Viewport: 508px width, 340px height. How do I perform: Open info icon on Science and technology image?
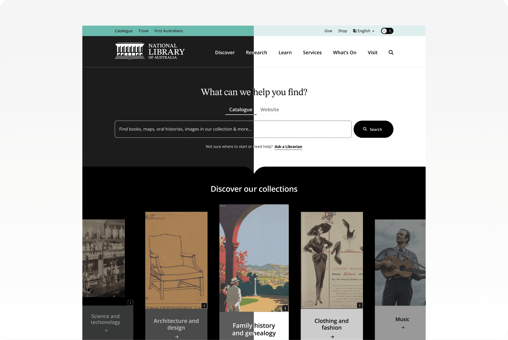pos(130,303)
